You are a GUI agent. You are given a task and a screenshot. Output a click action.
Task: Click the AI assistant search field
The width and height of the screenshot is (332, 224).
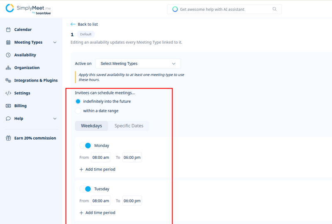[224, 9]
